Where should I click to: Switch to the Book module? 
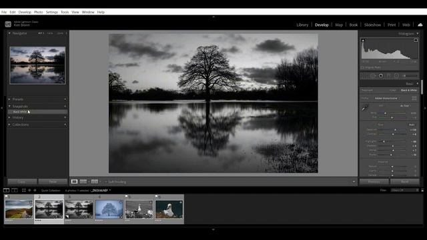pos(354,25)
